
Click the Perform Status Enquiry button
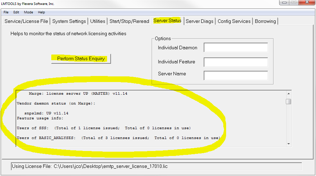coord(81,59)
